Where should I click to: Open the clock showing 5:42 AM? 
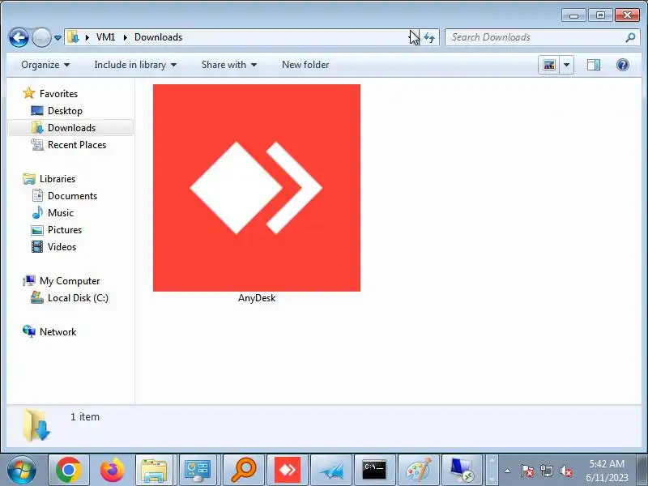click(x=607, y=471)
